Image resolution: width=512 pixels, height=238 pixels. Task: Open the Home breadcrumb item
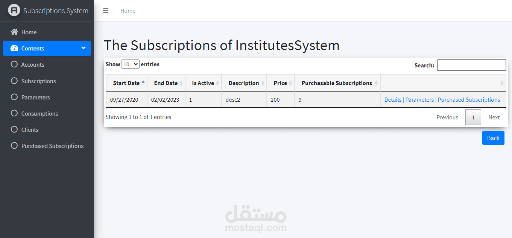pyautogui.click(x=128, y=11)
